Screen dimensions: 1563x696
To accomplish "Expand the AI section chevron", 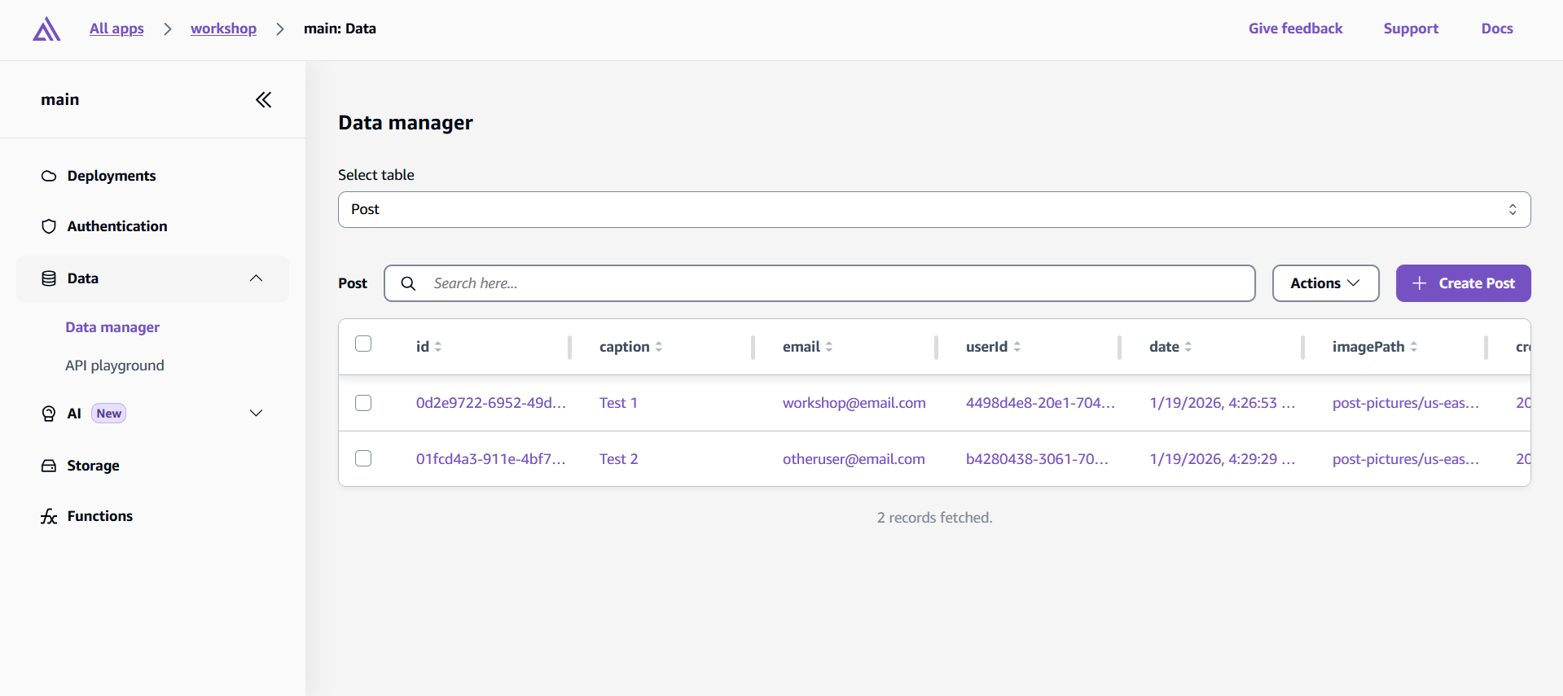I will [256, 414].
